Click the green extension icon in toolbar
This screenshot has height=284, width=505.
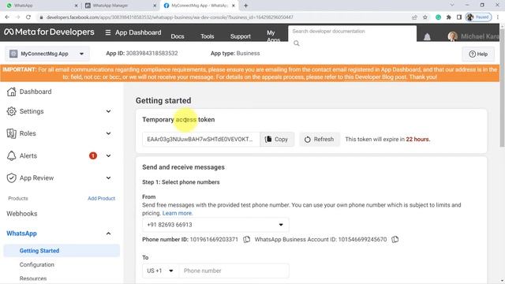[438, 17]
